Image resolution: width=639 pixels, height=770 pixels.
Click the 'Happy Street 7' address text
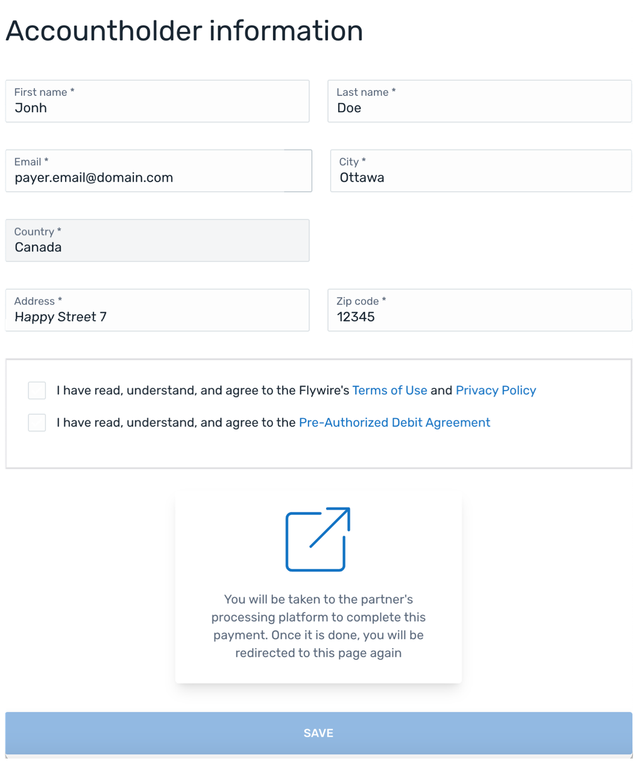tap(60, 317)
